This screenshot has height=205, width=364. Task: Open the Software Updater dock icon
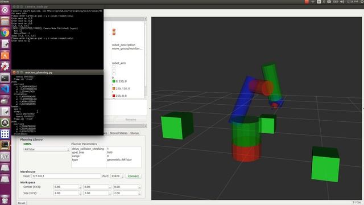pos(5,123)
